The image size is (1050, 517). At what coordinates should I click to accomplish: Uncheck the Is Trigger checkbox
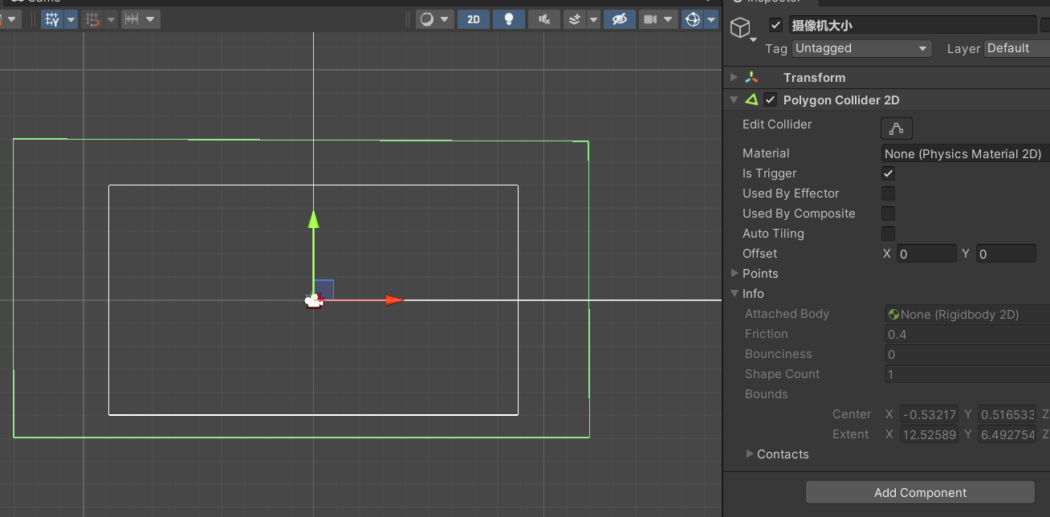point(888,173)
